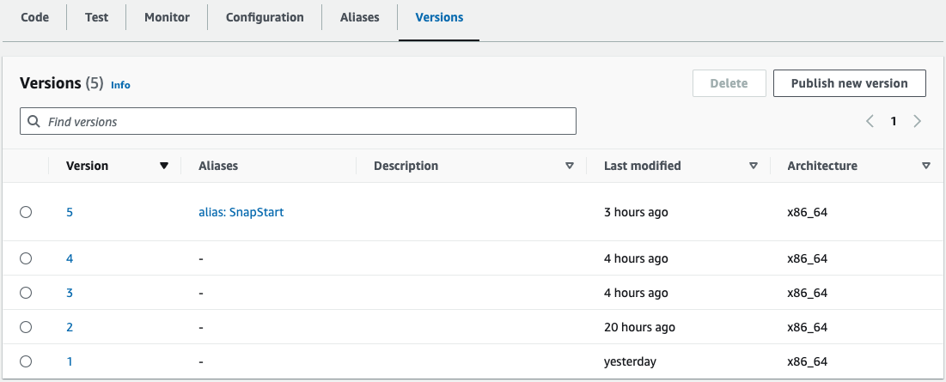Click the search magnifier icon in Find versions
The image size is (946, 382).
(34, 122)
